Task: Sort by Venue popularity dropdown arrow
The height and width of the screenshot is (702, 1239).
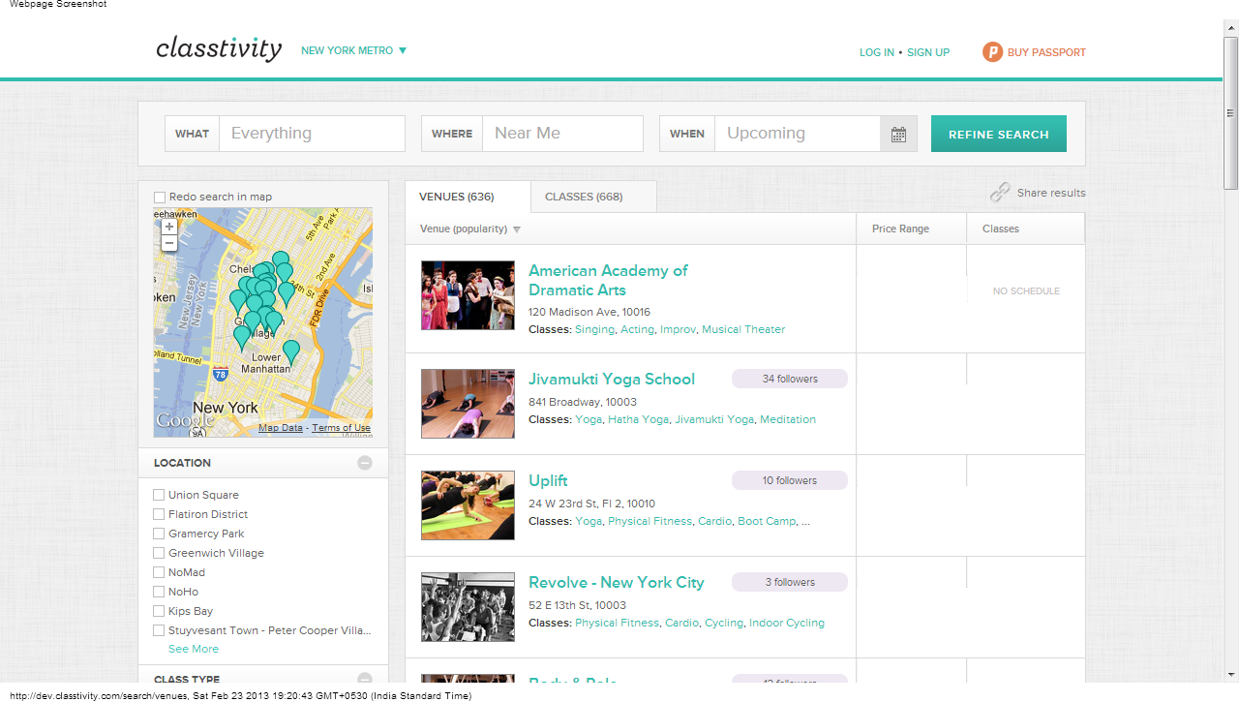Action: (x=517, y=229)
